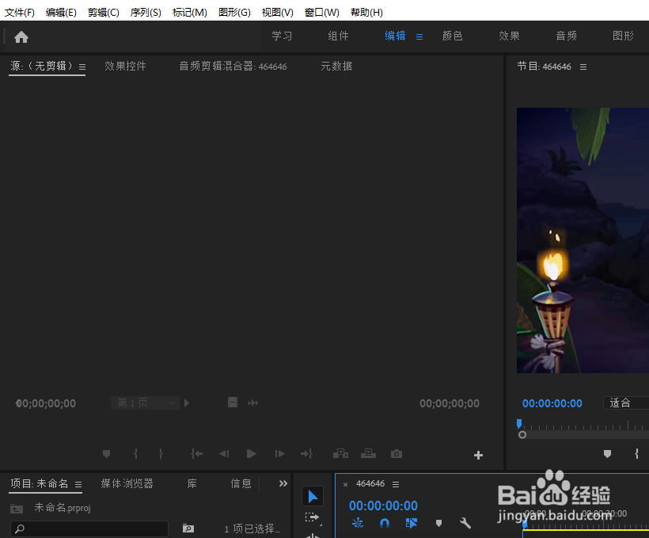Click the timeline 00:00:00:00 timecode

pyautogui.click(x=383, y=506)
